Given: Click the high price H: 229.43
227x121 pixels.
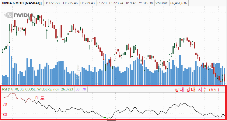Looking at the screenshot, I should pyautogui.click(x=87, y=3).
